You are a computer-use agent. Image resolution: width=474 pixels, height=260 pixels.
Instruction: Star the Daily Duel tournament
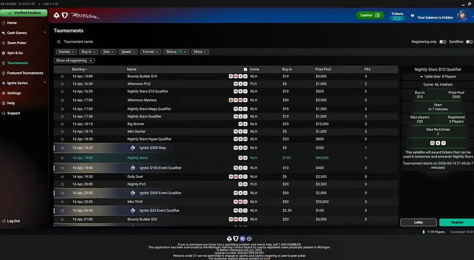62,177
